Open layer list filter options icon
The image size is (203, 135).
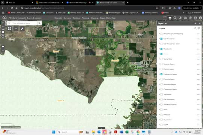point(199,28)
